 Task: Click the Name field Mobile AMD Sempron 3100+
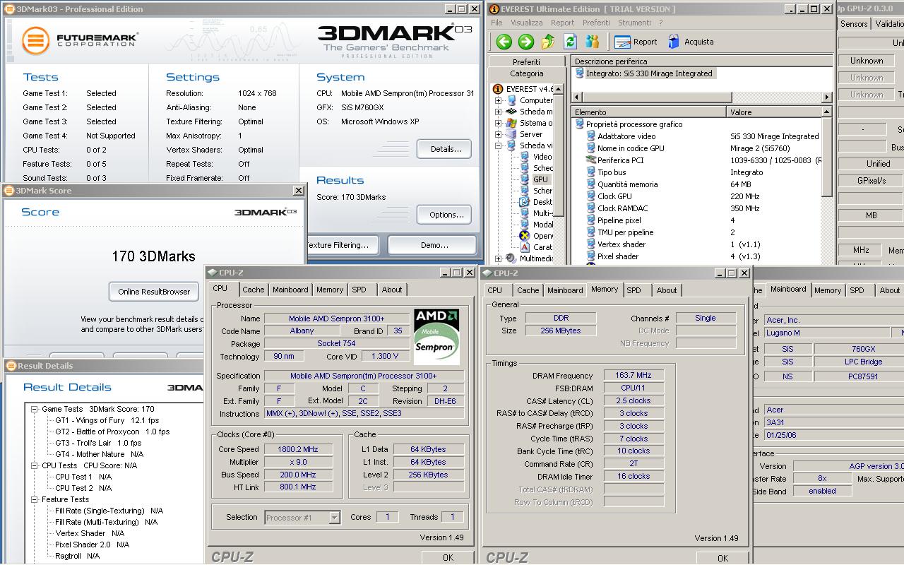[337, 319]
